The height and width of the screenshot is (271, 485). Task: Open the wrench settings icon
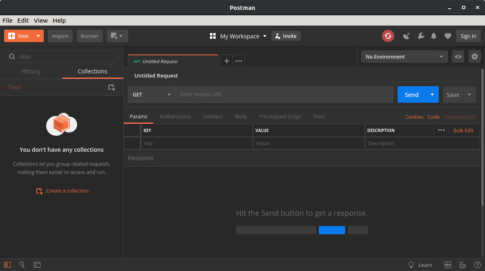click(421, 36)
